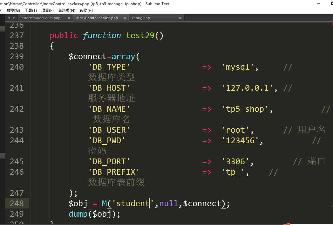333x225 pixels.
Task: Go to the previous tab using left arrow
Action: (9, 18)
